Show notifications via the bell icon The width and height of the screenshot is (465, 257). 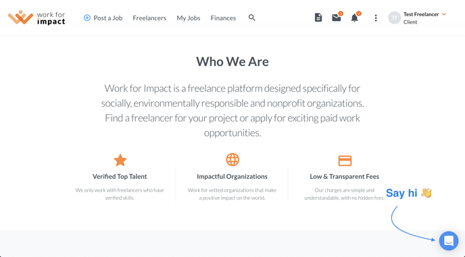coord(354,18)
